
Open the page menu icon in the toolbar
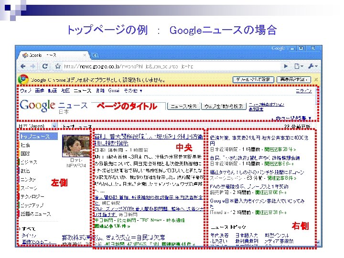point(299,66)
